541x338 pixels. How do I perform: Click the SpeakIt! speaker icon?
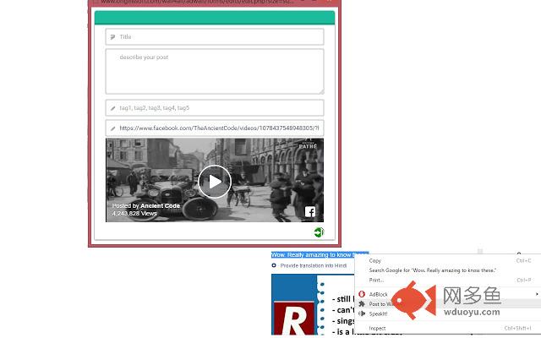(x=362, y=313)
